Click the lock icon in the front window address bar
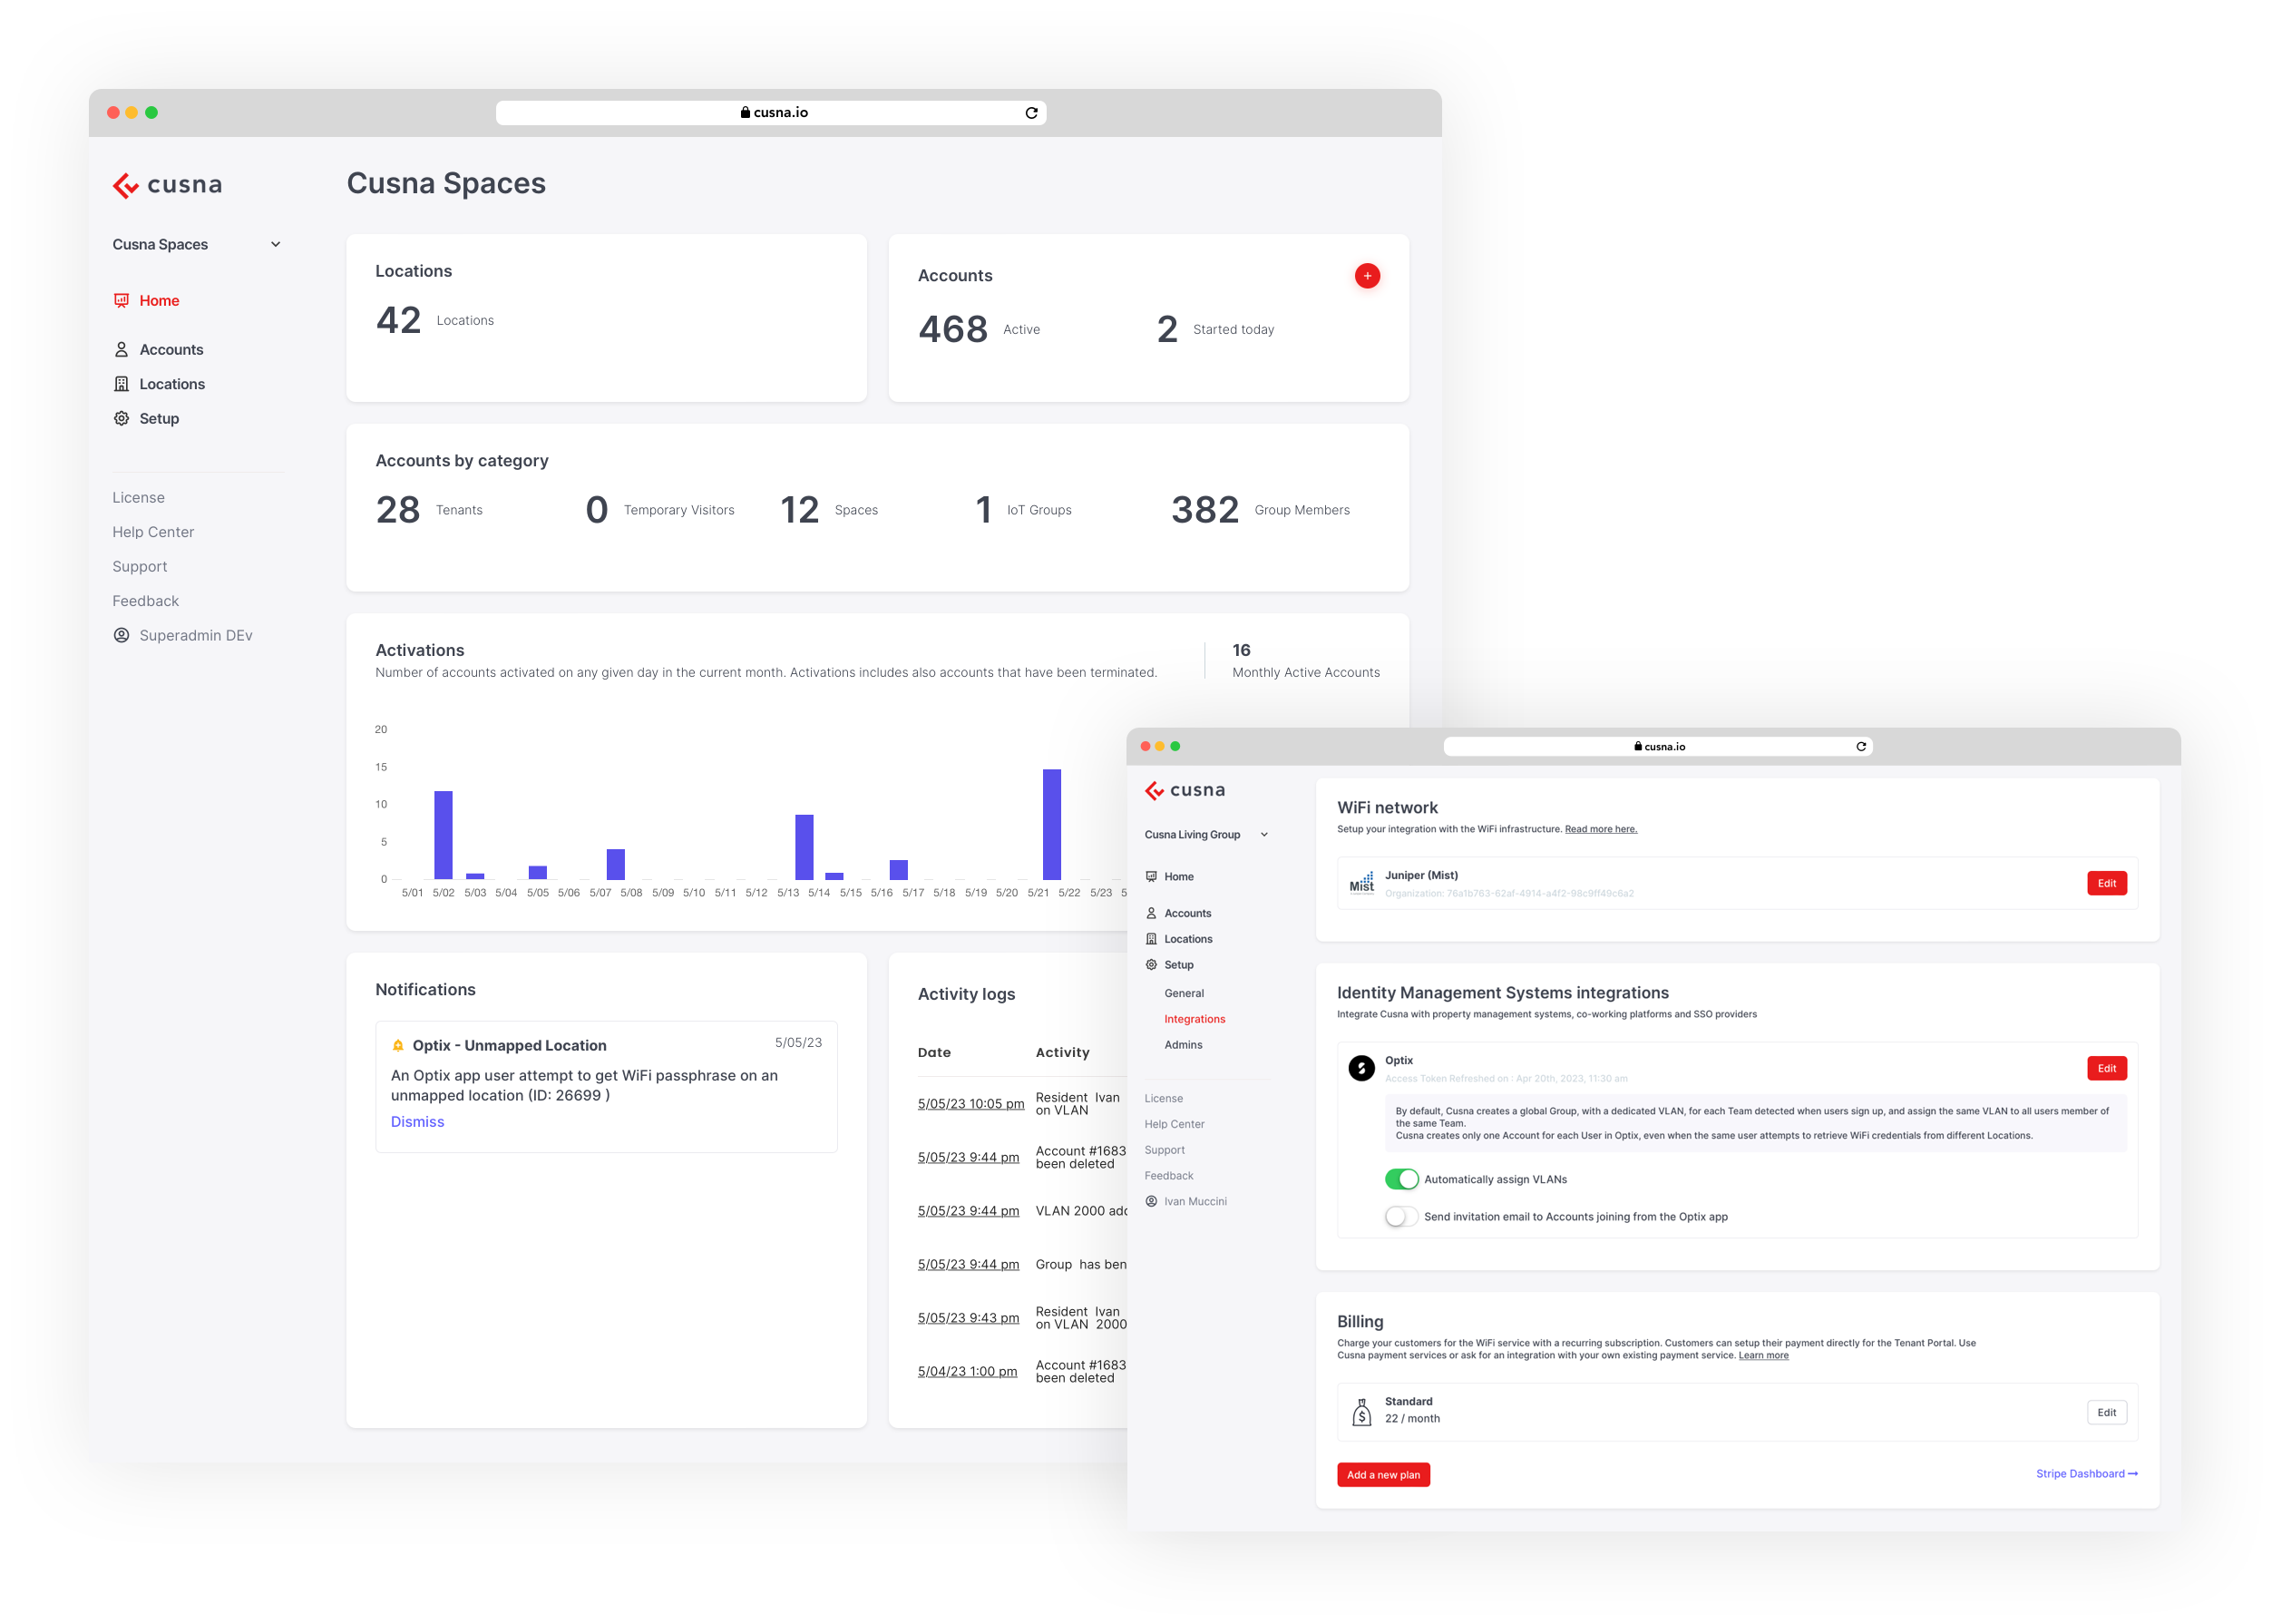The height and width of the screenshot is (1624, 2272). coord(1637,746)
